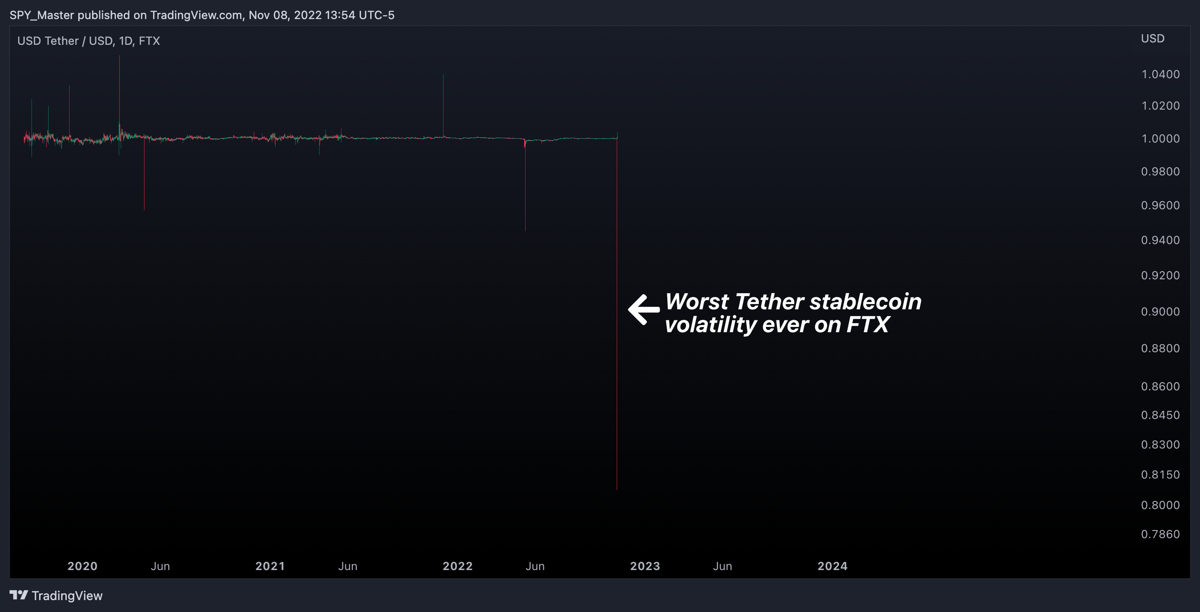Click the 0.9400 price axis label
Viewport: 1200px width, 612px height.
tap(1160, 240)
